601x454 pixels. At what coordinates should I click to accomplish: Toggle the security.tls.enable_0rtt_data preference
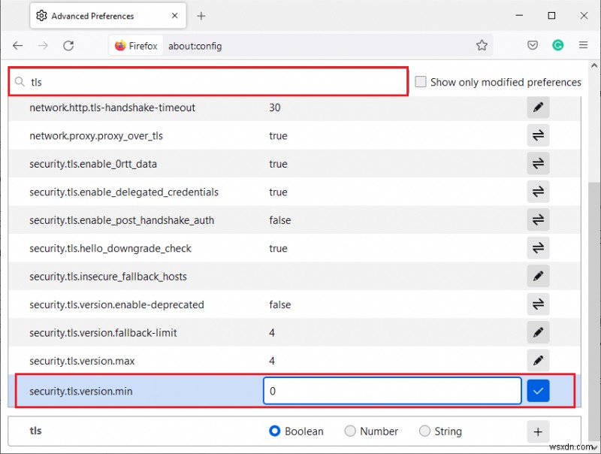pyautogui.click(x=538, y=163)
